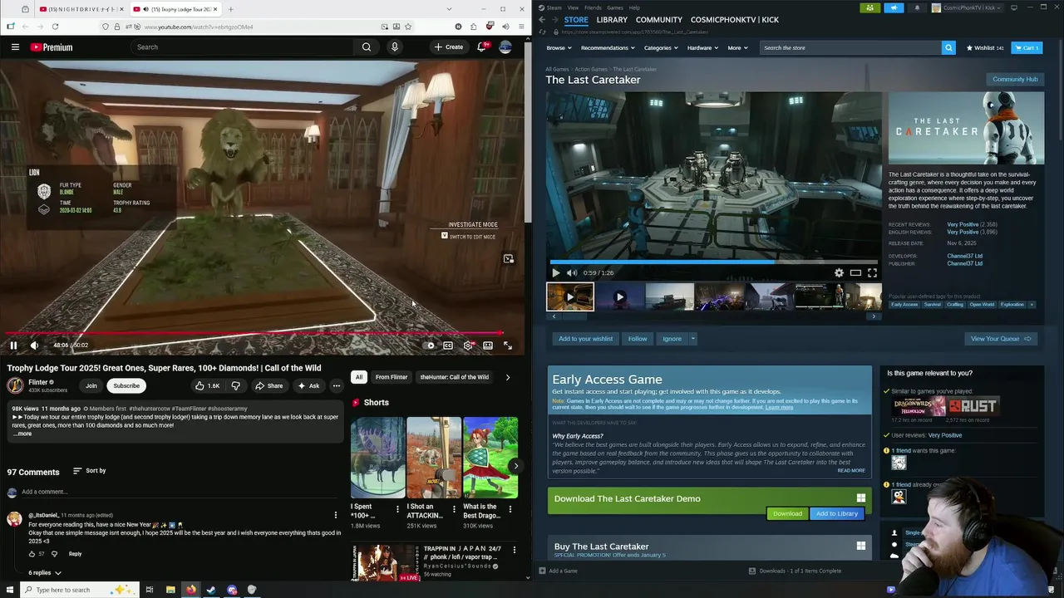This screenshot has height=598, width=1064.
Task: Enter fullscreen on YouTube player
Action: [508, 346]
